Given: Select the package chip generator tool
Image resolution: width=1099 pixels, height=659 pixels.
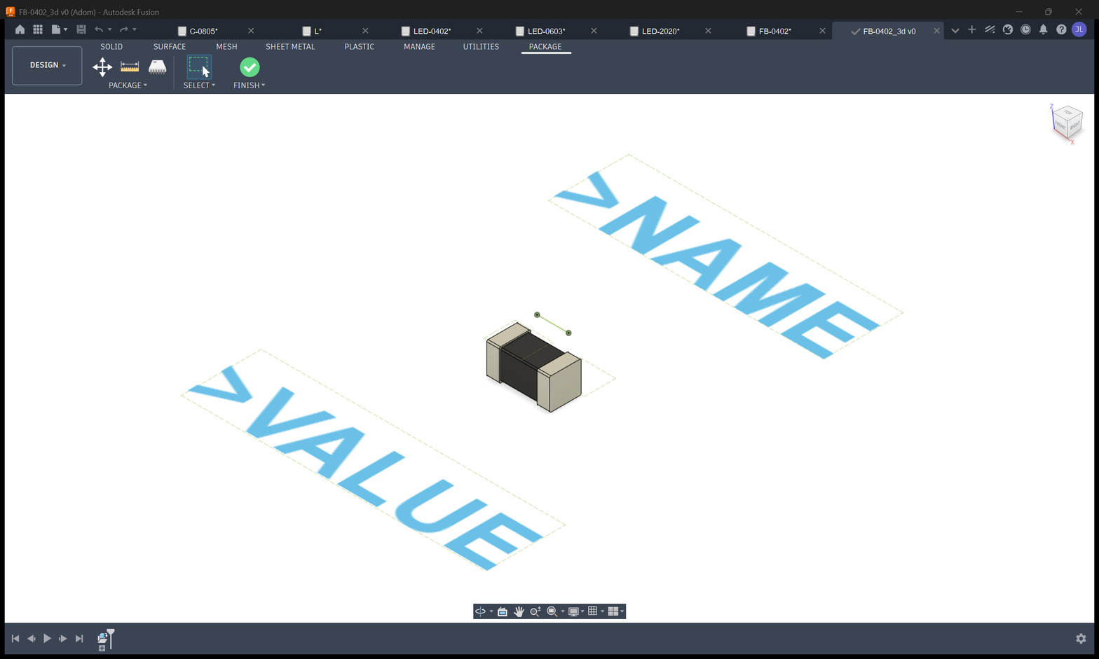Looking at the screenshot, I should [x=157, y=67].
